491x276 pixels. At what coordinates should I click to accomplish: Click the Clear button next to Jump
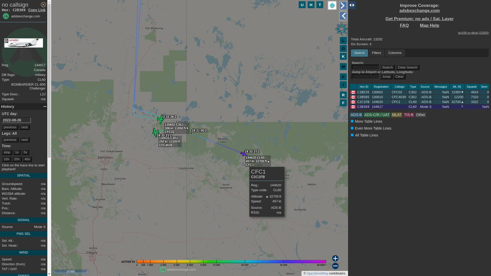point(399,76)
